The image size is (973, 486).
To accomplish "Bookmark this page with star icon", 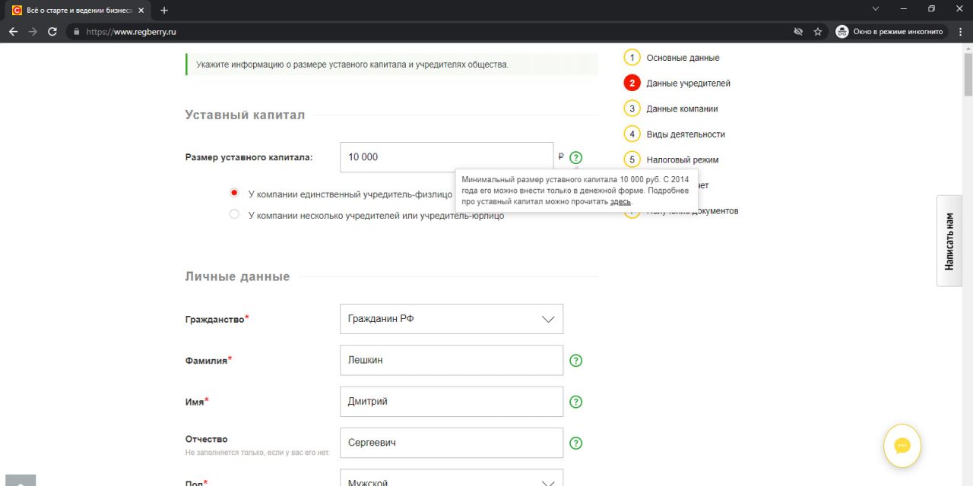I will (x=818, y=32).
